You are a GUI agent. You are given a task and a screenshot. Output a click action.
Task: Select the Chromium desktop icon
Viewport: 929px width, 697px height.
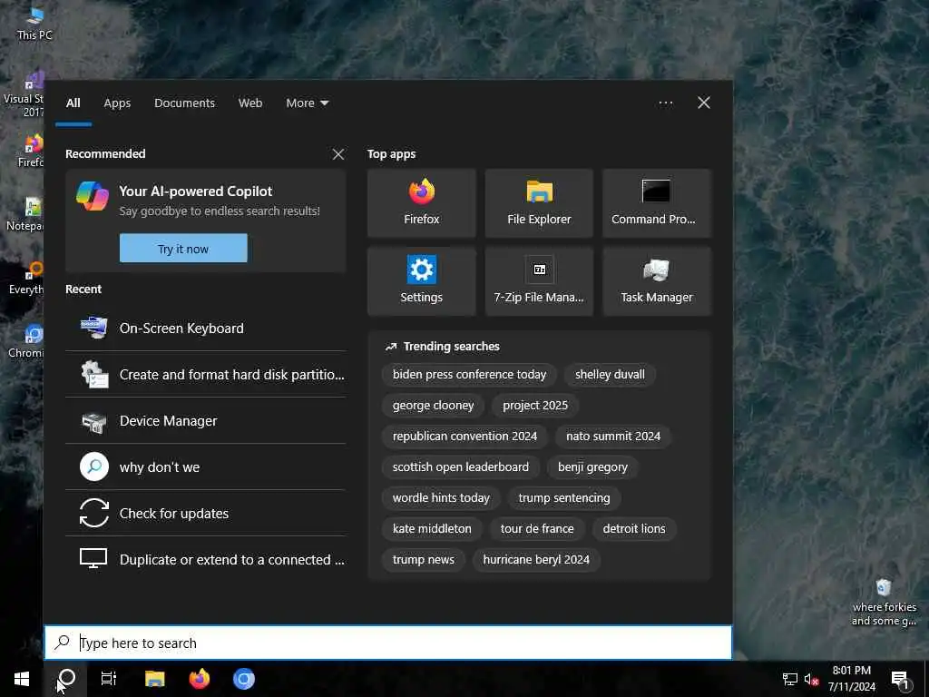click(x=26, y=341)
